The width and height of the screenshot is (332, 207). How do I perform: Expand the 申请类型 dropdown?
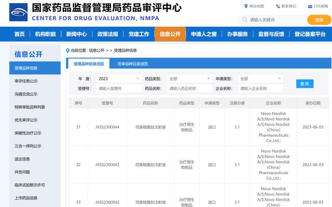260,79
